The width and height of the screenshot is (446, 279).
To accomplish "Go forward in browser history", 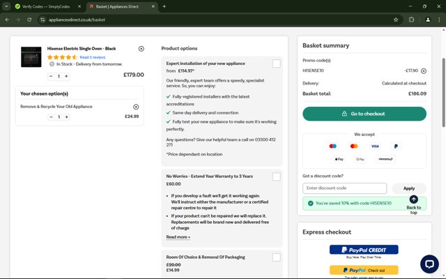I will pyautogui.click(x=18, y=20).
